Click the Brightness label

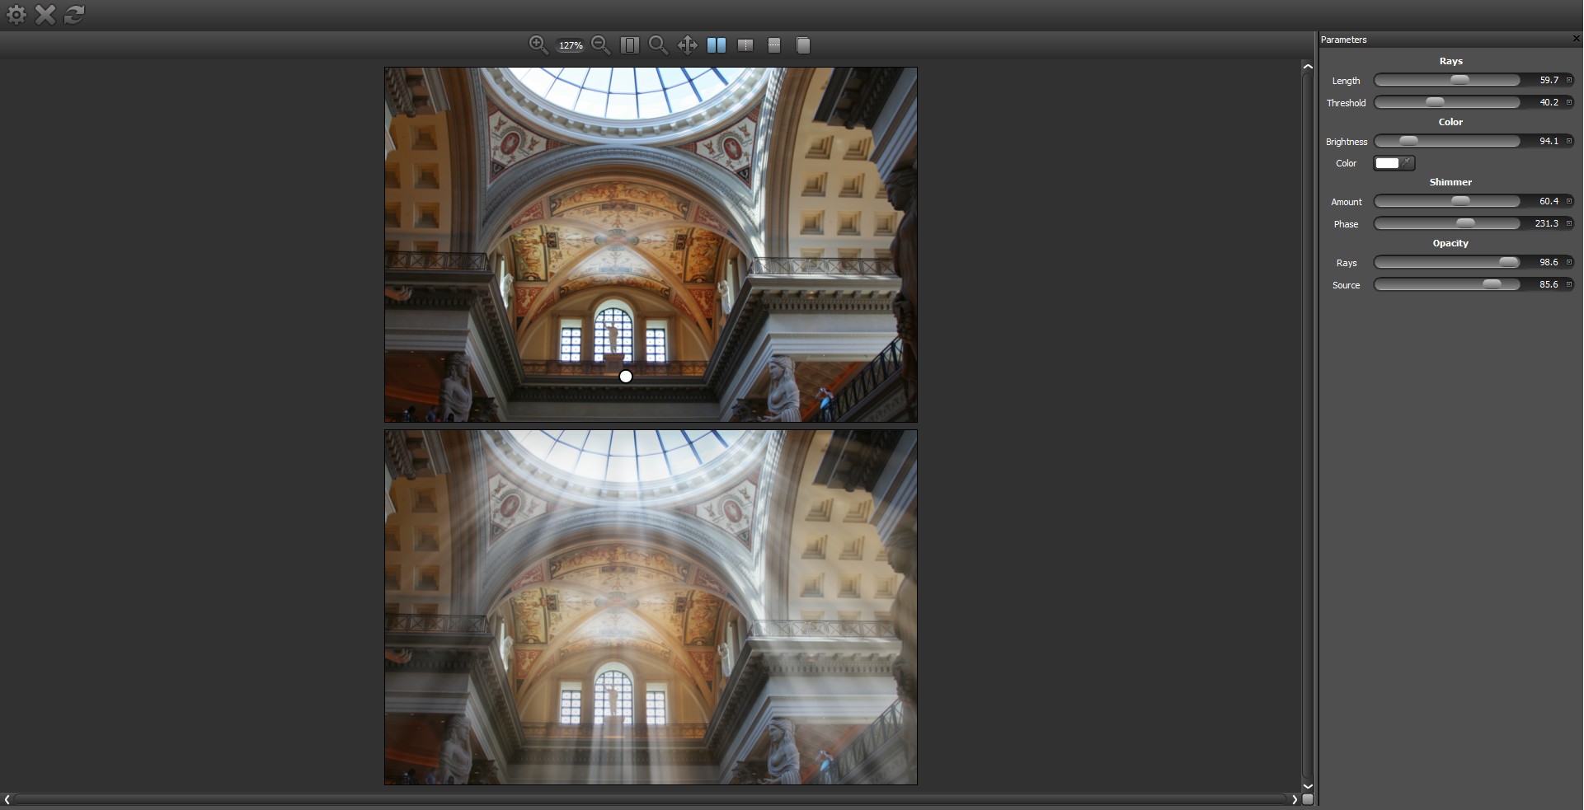tap(1346, 142)
